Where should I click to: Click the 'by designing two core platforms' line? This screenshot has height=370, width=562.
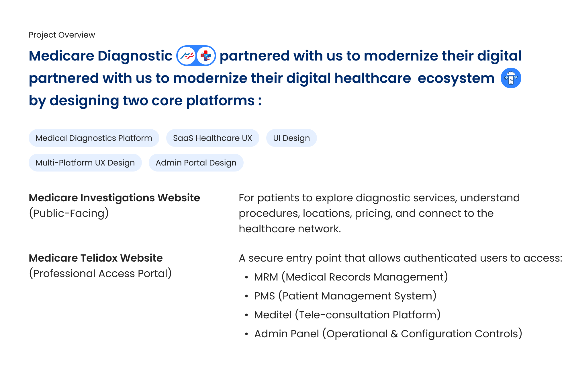click(x=145, y=100)
